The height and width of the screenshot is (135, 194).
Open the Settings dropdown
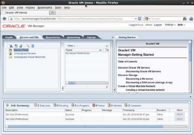170,25
